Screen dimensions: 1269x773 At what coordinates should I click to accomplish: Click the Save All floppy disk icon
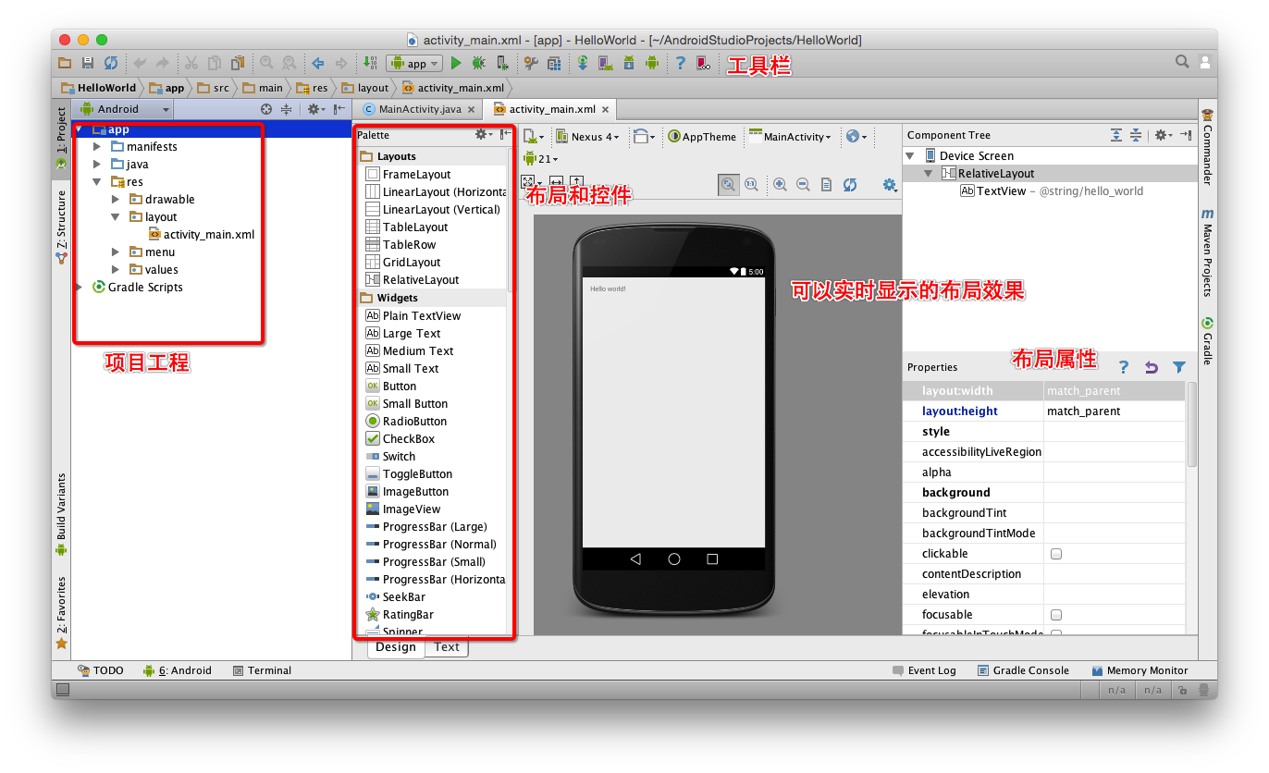(x=88, y=63)
